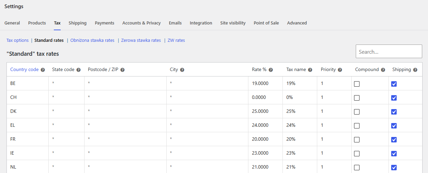Screen dimensions: 428x173
Task: Edit postcode field in IE row
Action: (x=125, y=153)
